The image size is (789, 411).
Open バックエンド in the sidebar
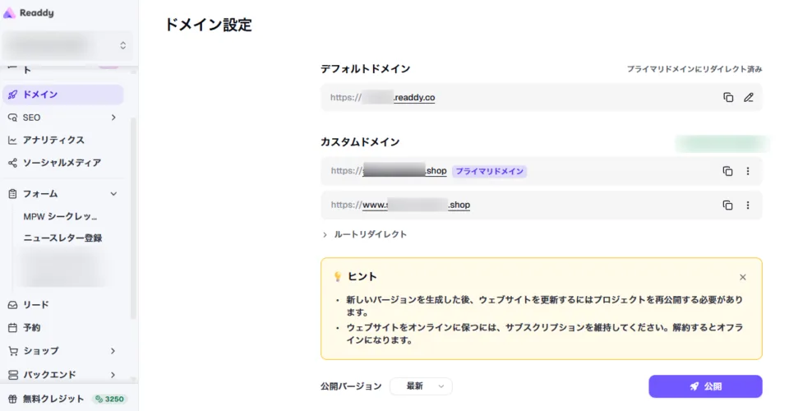click(x=63, y=375)
